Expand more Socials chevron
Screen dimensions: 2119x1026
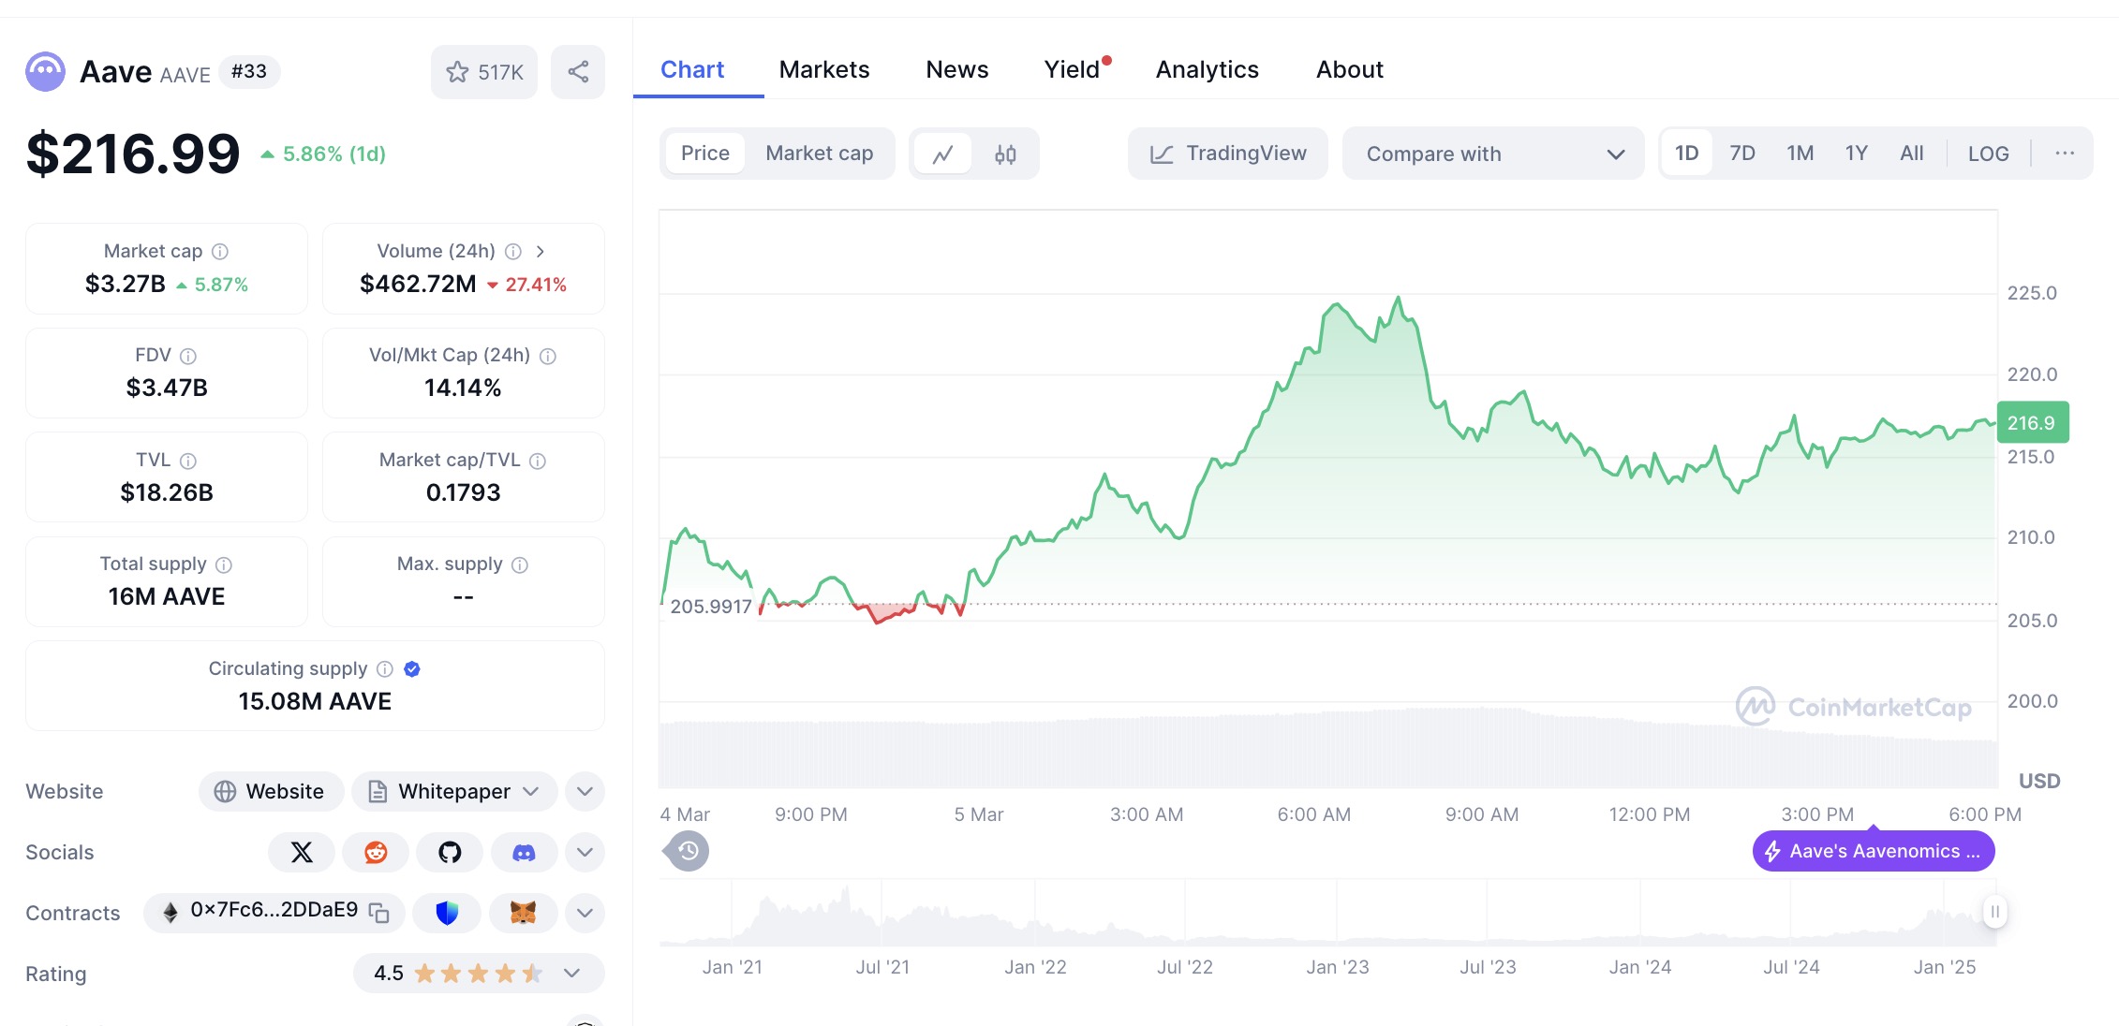pos(585,852)
